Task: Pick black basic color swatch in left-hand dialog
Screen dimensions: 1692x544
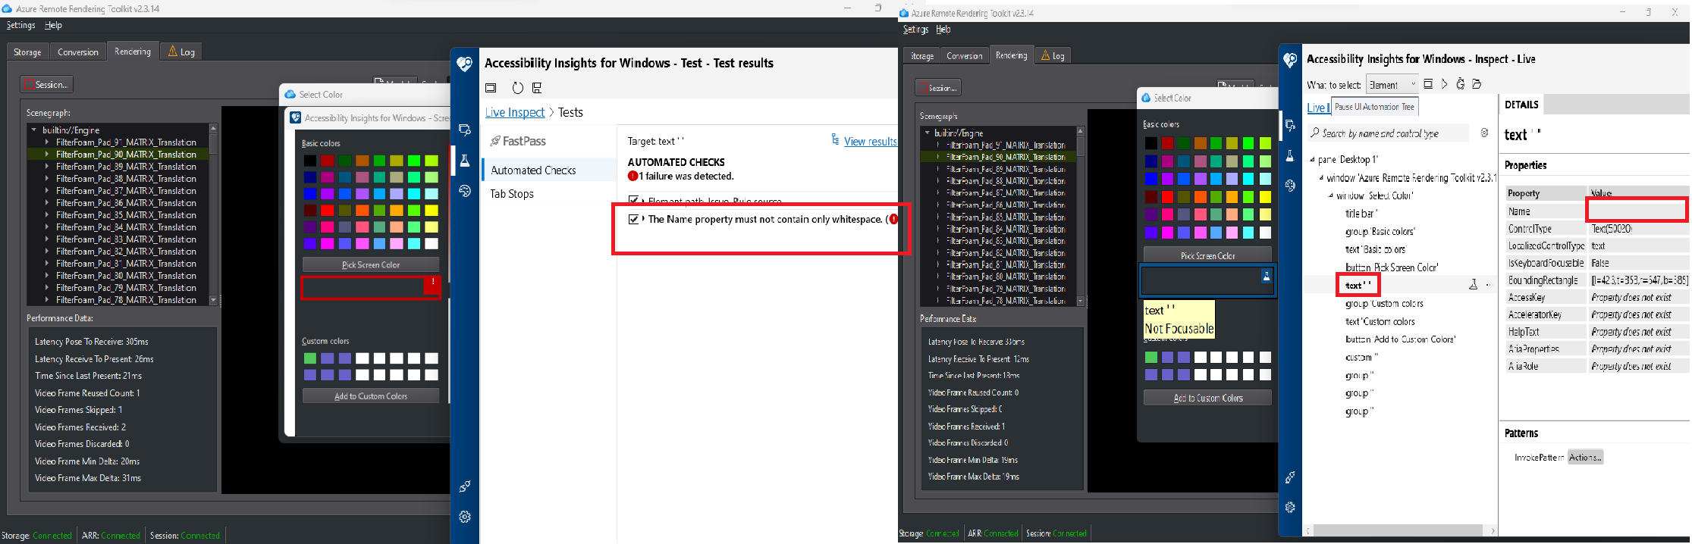Action: click(310, 161)
